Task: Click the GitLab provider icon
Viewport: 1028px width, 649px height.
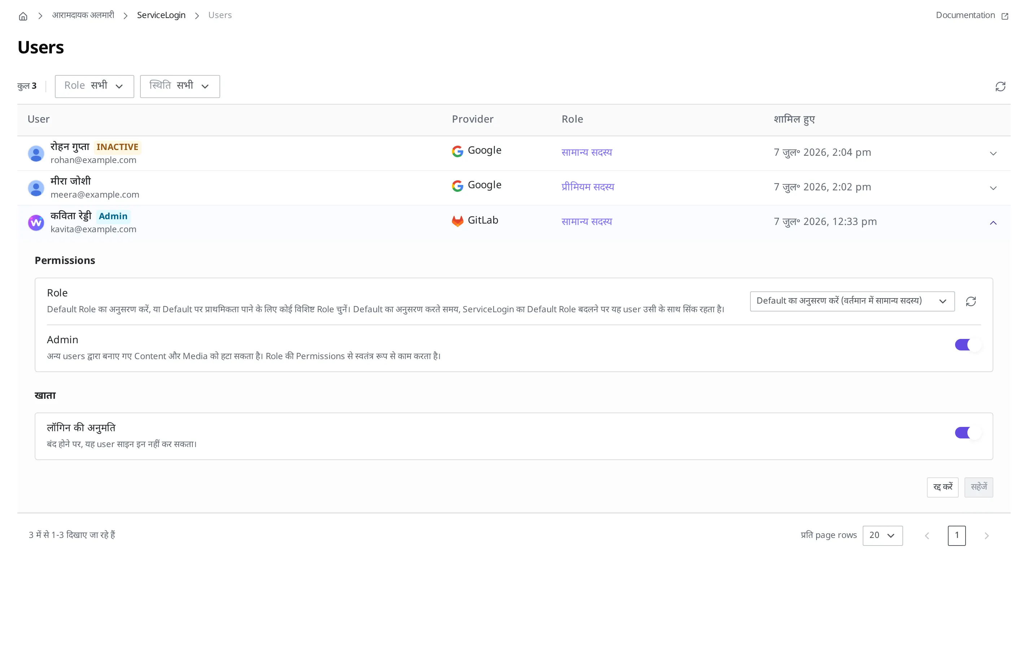Action: coord(457,220)
